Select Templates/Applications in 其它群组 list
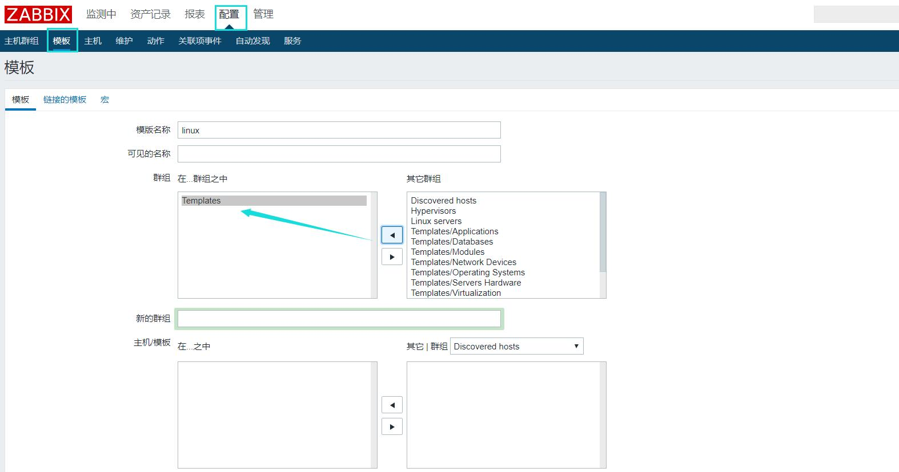 click(x=455, y=231)
